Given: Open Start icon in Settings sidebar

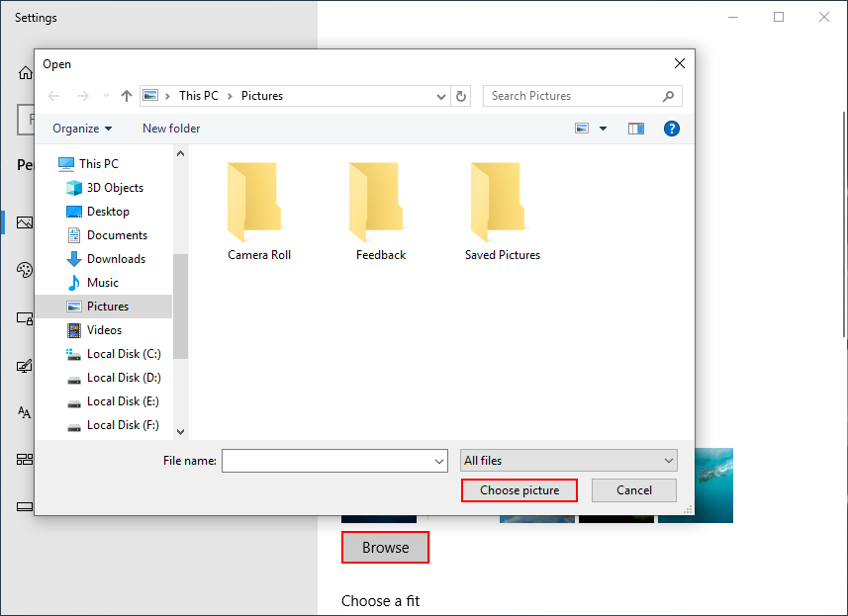Looking at the screenshot, I should coord(25,460).
